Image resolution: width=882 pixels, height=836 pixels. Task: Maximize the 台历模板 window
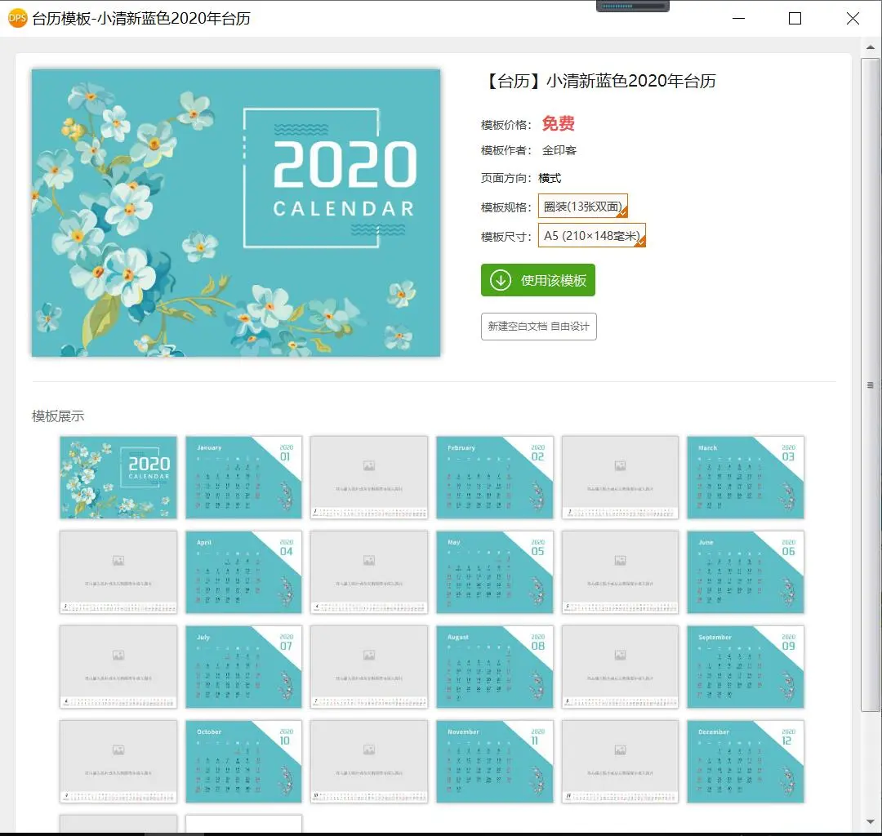(795, 19)
